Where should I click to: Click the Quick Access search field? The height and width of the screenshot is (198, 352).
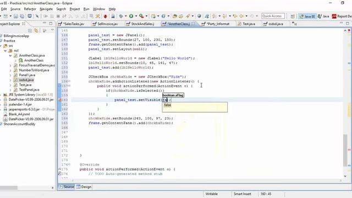273,16
